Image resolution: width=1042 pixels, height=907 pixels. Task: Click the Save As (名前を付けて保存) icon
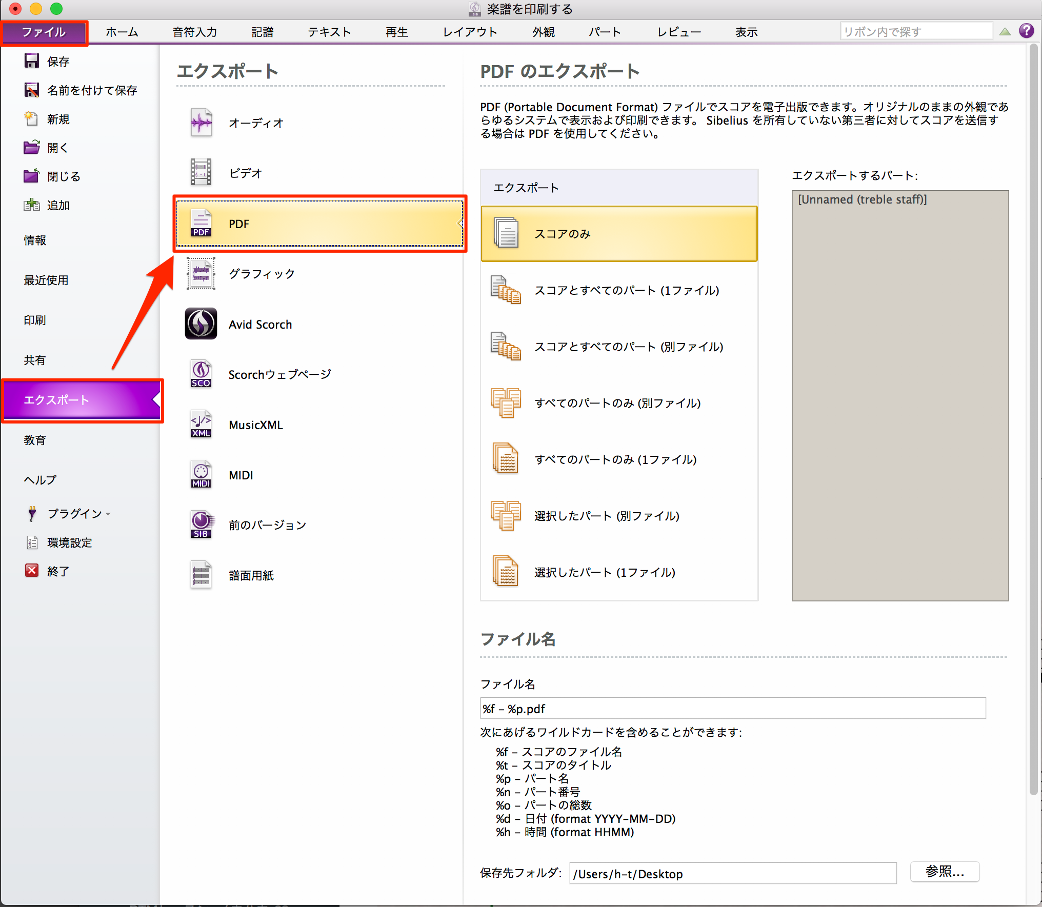coord(32,90)
